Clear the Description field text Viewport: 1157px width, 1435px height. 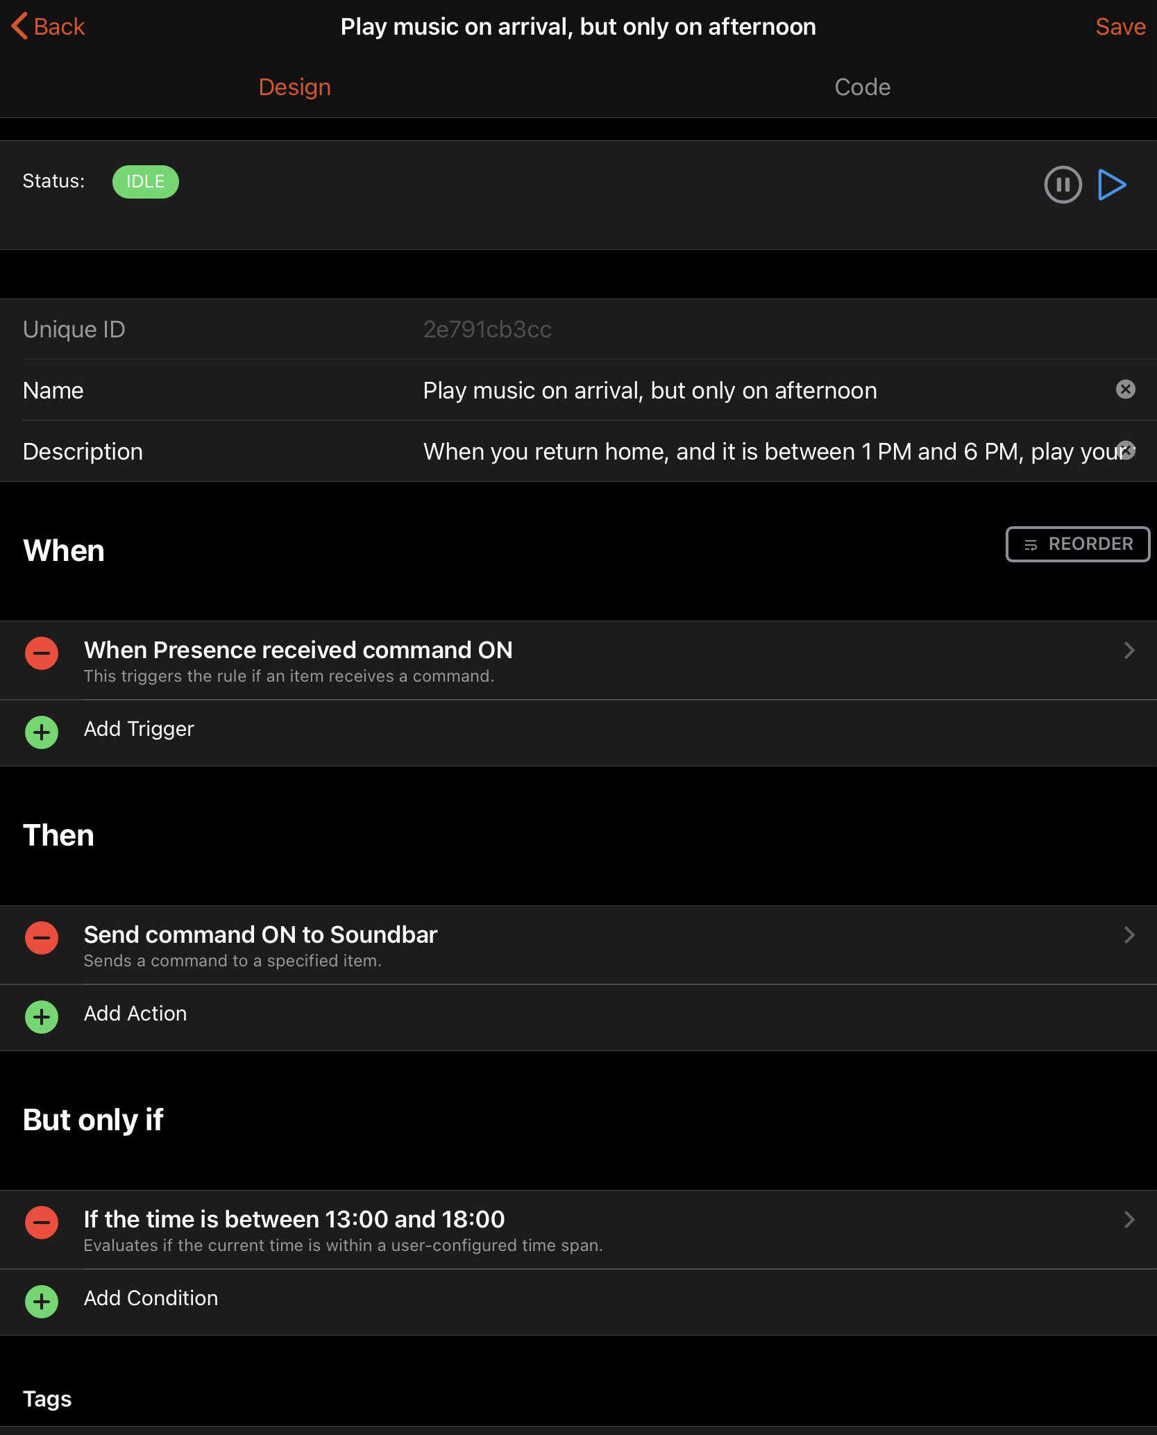pos(1126,451)
